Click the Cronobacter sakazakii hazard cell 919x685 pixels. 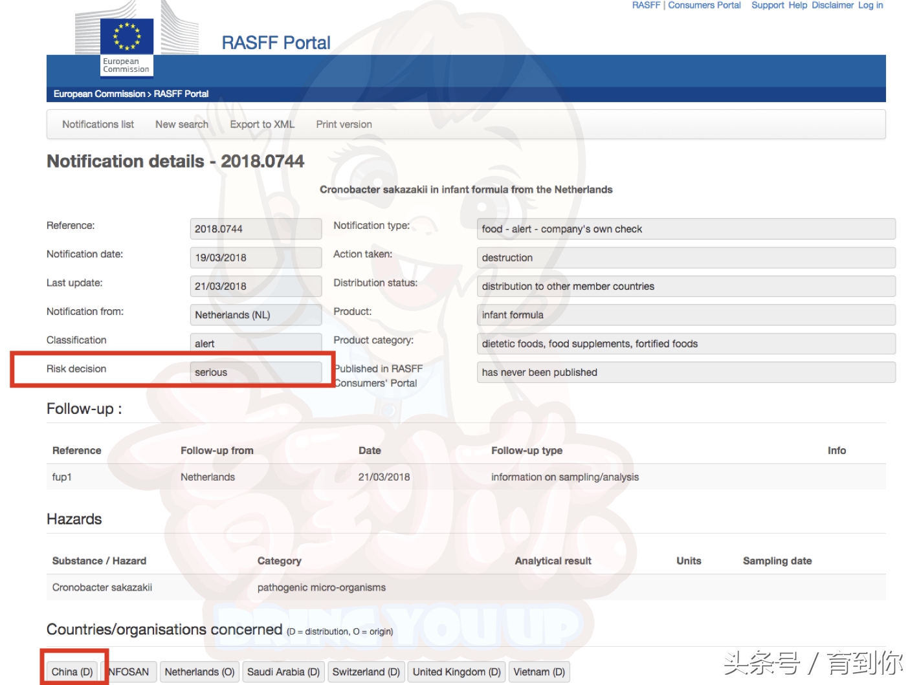pyautogui.click(x=102, y=587)
